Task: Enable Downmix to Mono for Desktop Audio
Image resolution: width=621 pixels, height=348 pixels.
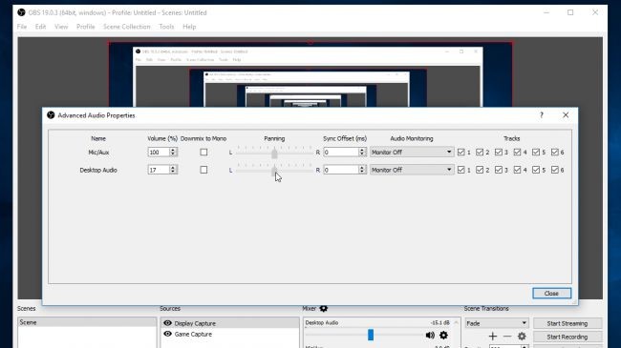Action: click(x=203, y=170)
